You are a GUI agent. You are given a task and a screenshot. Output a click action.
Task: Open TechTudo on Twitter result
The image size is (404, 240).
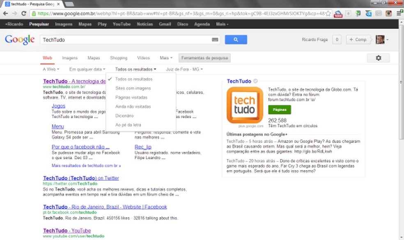pos(81,178)
